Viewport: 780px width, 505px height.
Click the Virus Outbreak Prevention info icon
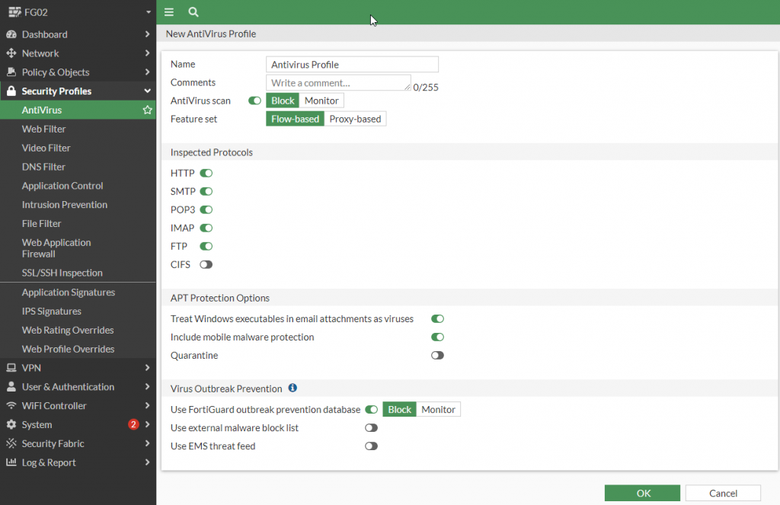(292, 388)
